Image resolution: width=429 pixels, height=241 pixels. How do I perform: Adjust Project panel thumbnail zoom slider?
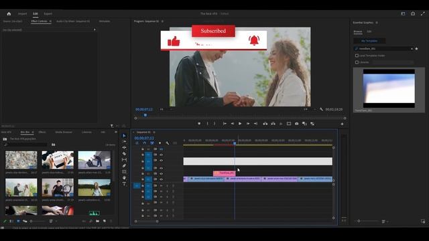(x=38, y=221)
